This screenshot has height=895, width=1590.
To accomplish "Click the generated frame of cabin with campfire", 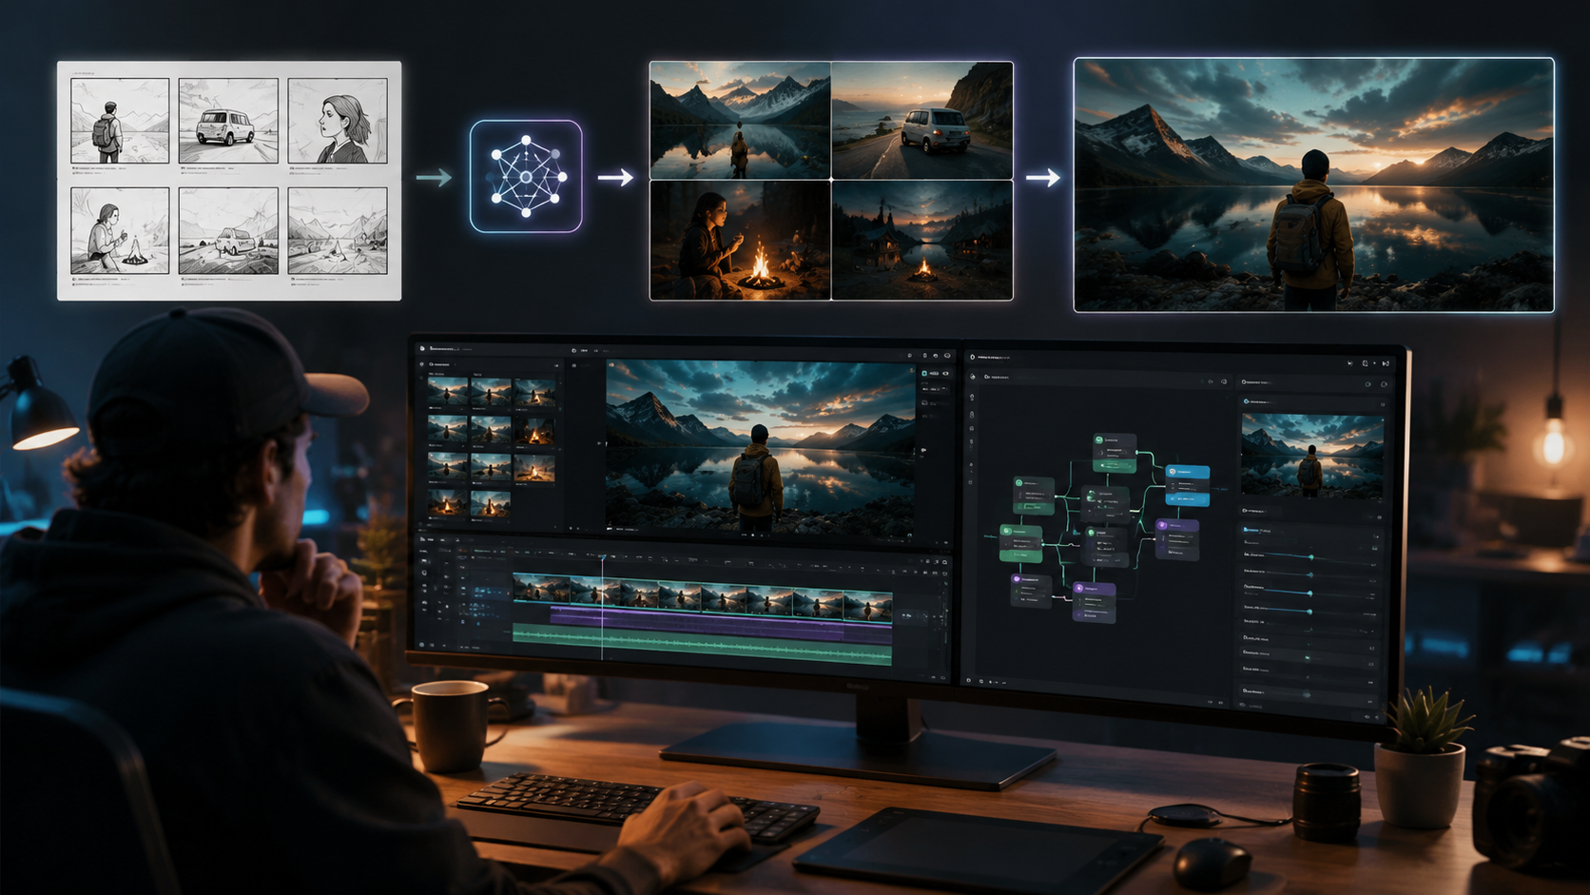I will click(x=922, y=240).
